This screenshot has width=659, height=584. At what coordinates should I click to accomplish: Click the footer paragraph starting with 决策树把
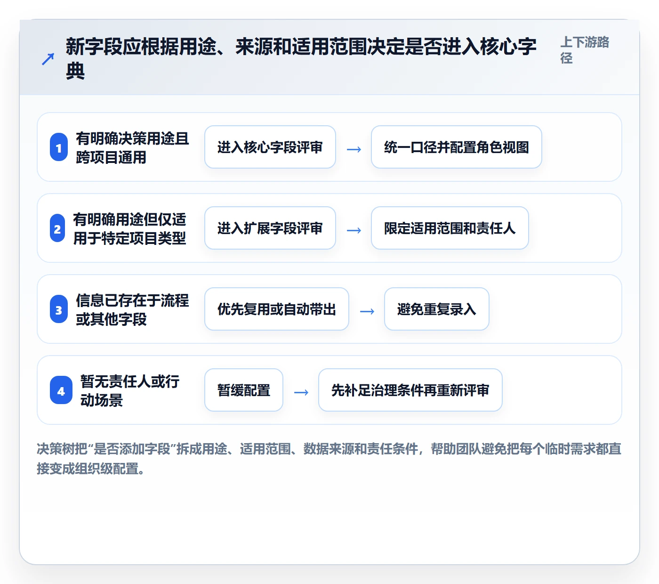pyautogui.click(x=329, y=459)
